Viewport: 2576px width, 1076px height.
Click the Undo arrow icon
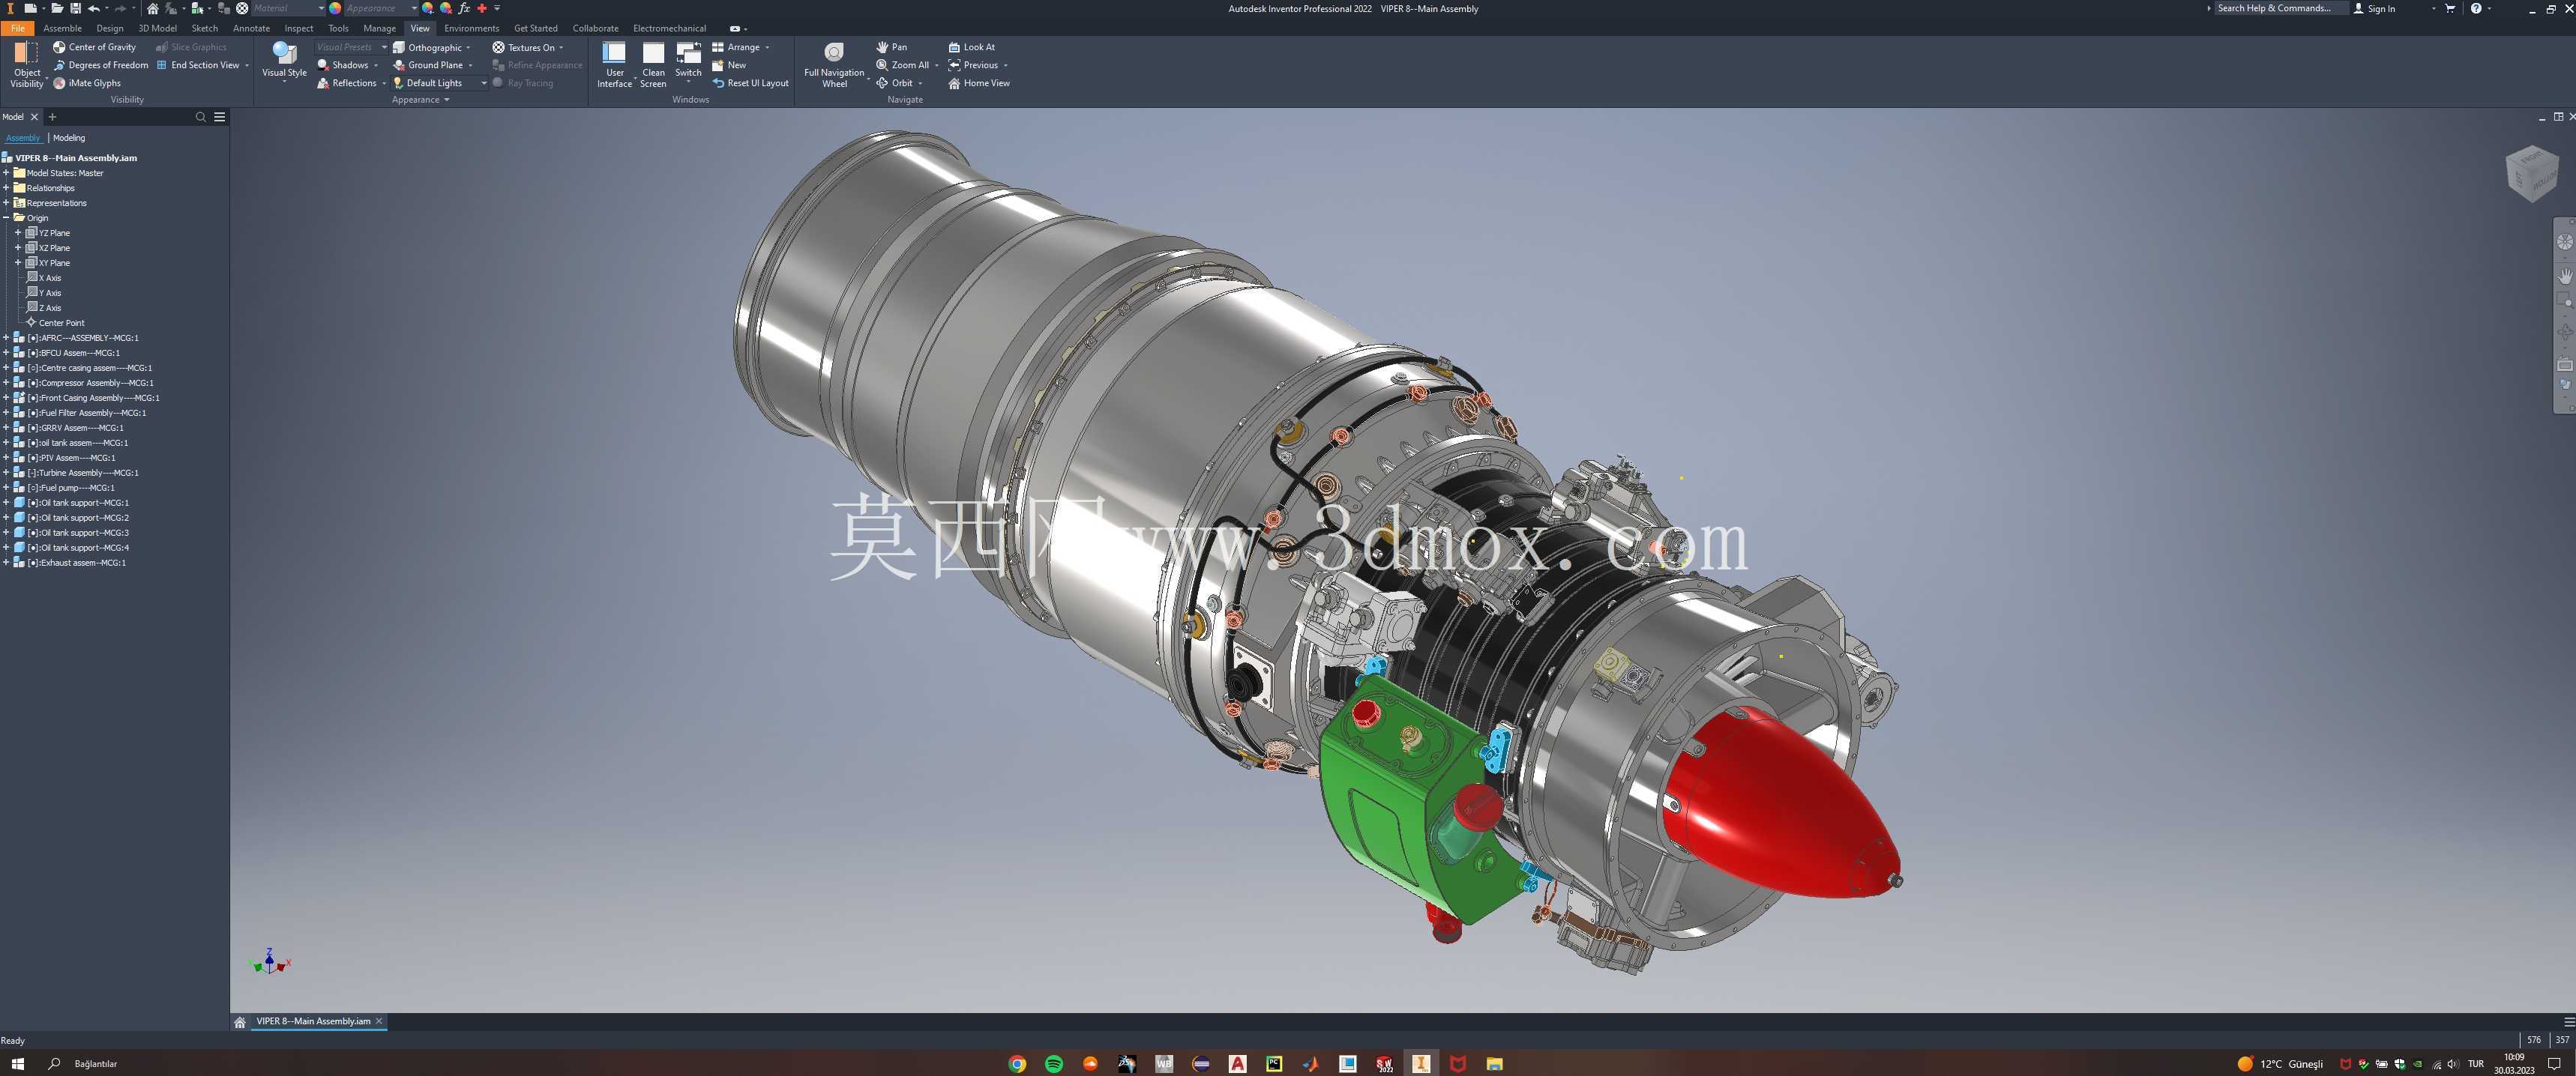pyautogui.click(x=94, y=8)
